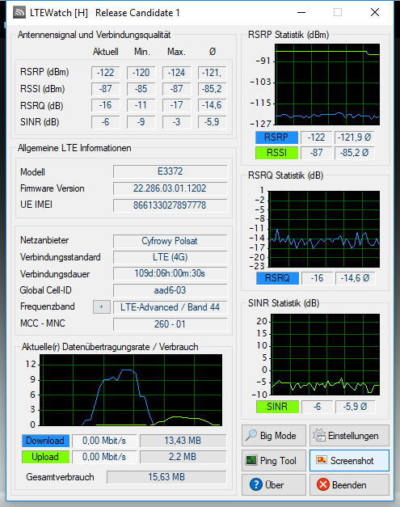Click the magnifier icon on Big Mode

tap(251, 435)
